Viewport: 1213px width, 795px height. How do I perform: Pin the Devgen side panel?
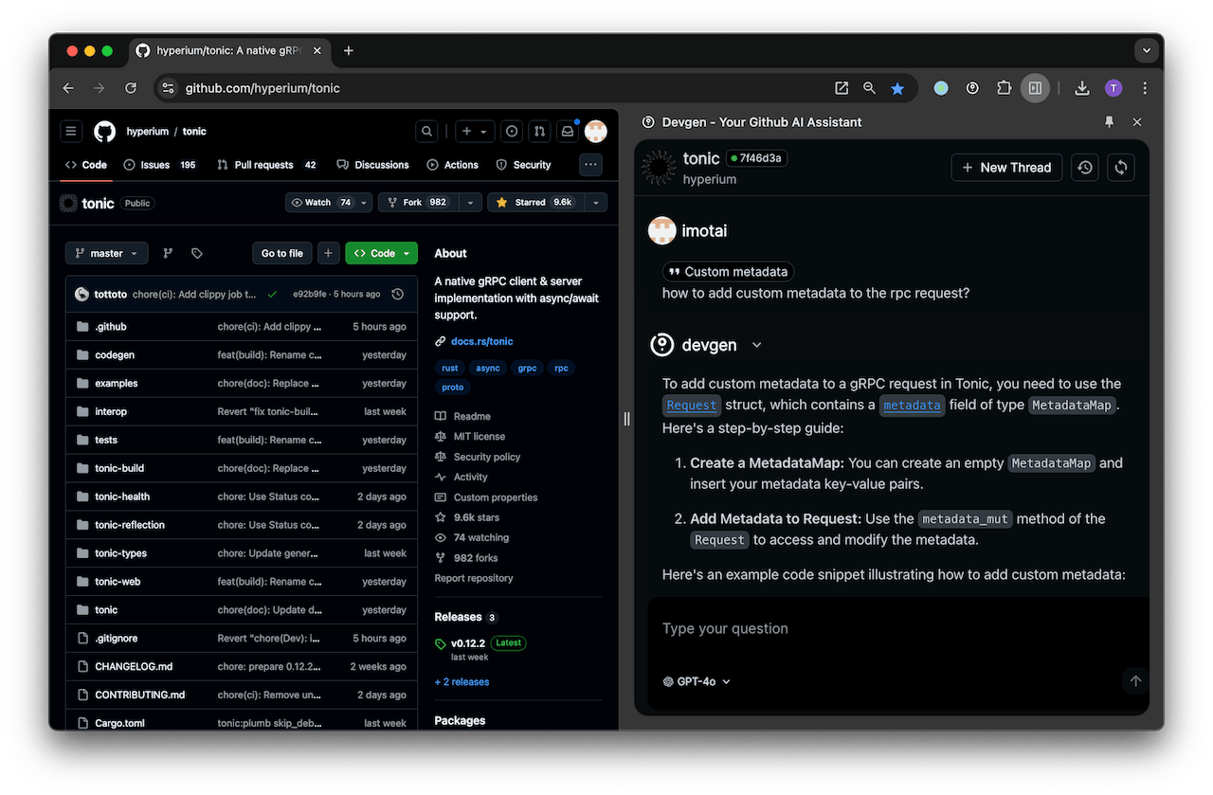[1109, 122]
